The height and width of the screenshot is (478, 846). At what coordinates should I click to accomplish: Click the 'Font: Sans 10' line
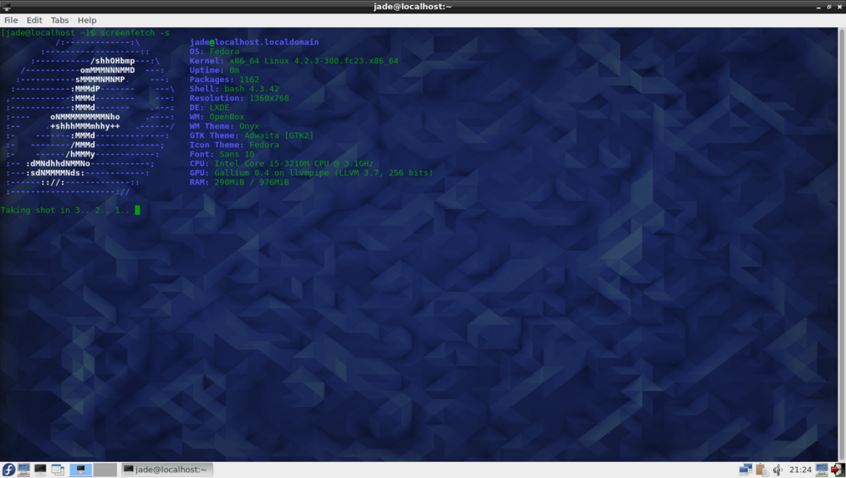point(222,154)
